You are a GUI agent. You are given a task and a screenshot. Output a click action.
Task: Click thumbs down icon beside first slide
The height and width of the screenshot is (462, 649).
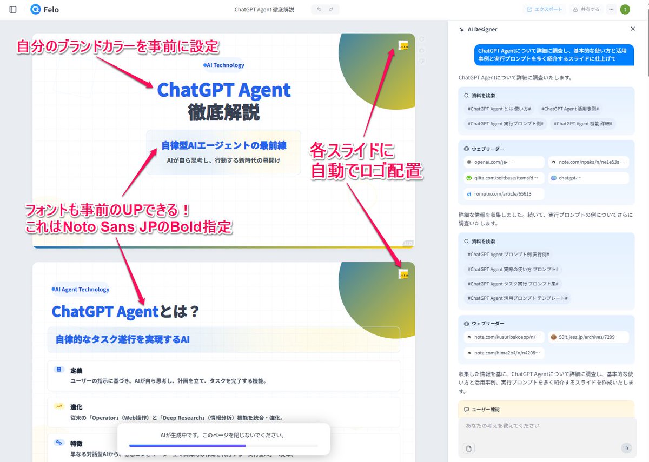tap(422, 62)
